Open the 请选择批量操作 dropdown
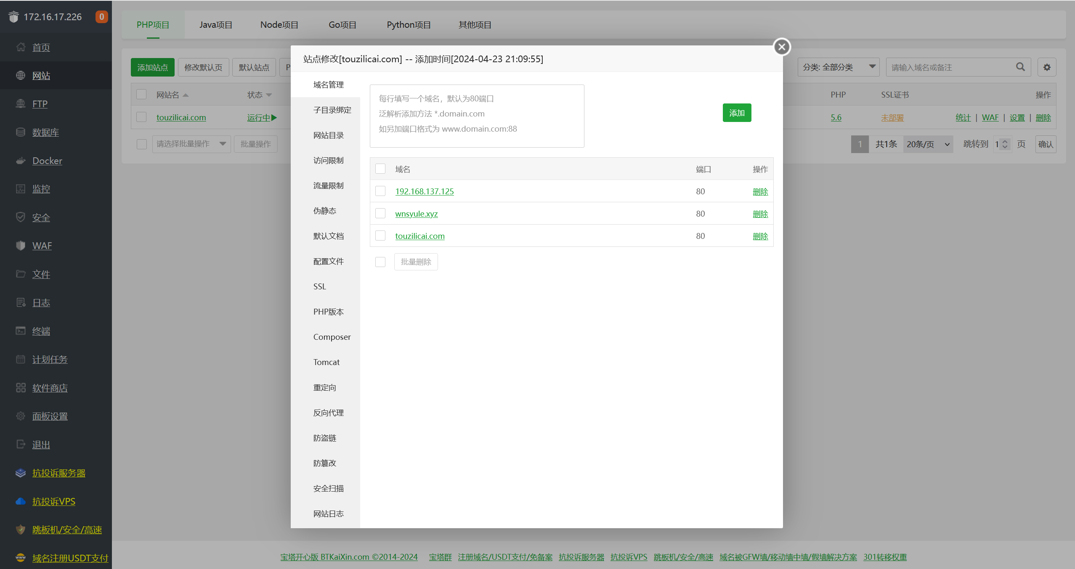1075x569 pixels. [191, 144]
